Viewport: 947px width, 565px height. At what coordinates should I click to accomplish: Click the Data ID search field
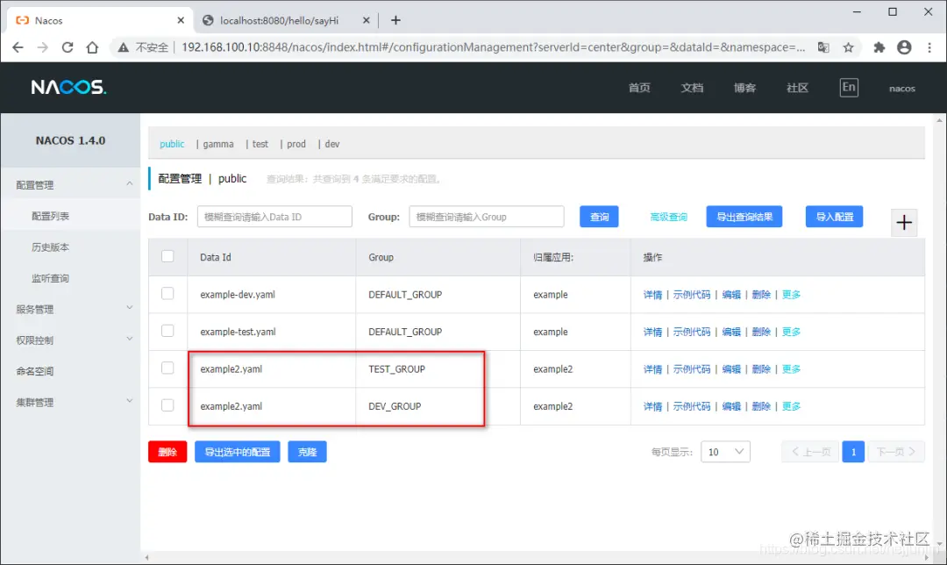pos(274,217)
